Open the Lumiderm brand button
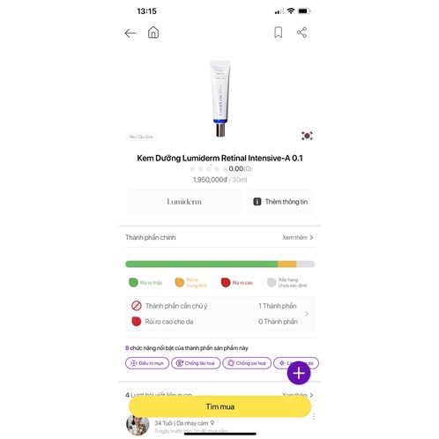 pos(184,202)
